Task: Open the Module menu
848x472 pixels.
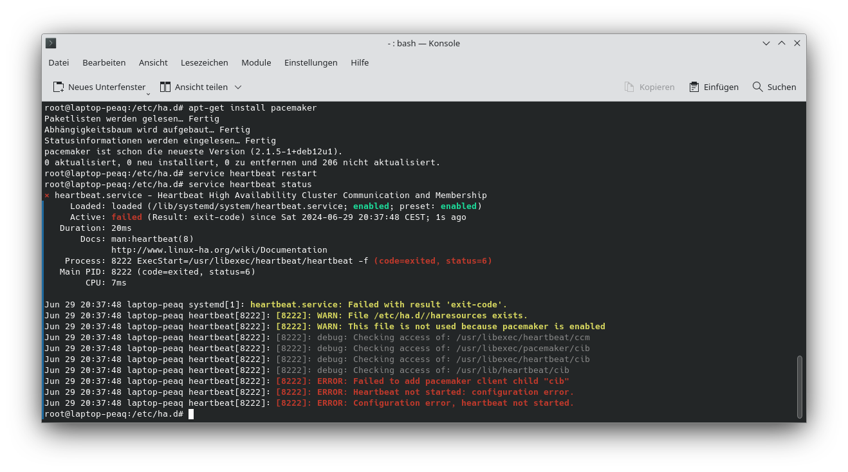Action: coord(256,62)
